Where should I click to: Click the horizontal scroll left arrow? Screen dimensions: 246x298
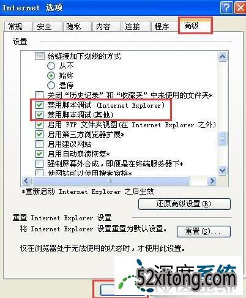pos(26,181)
